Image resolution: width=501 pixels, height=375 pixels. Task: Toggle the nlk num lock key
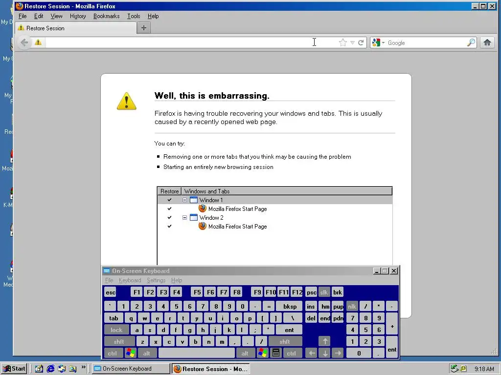352,307
